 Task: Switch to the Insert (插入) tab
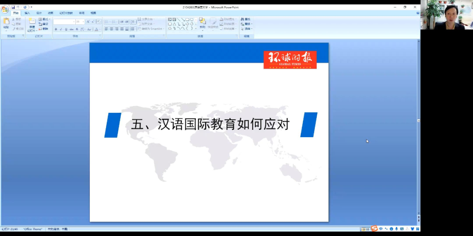(27, 13)
